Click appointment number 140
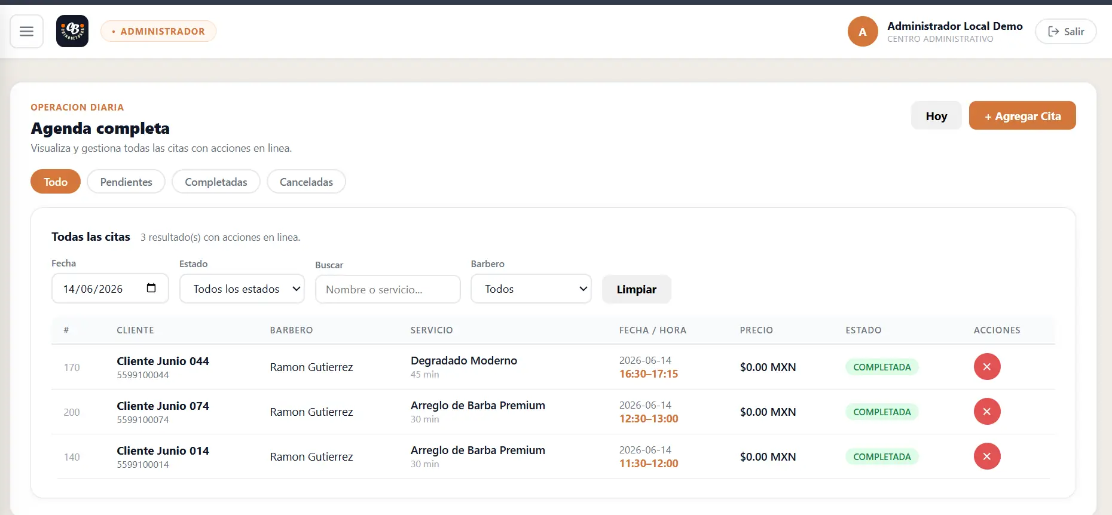1112x515 pixels. click(x=72, y=457)
